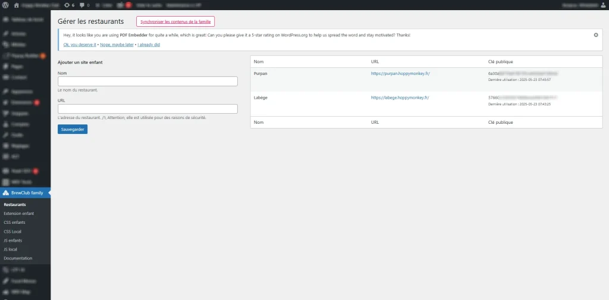This screenshot has height=300, width=609.
Task: Click the 'I already did' link
Action: tap(149, 45)
